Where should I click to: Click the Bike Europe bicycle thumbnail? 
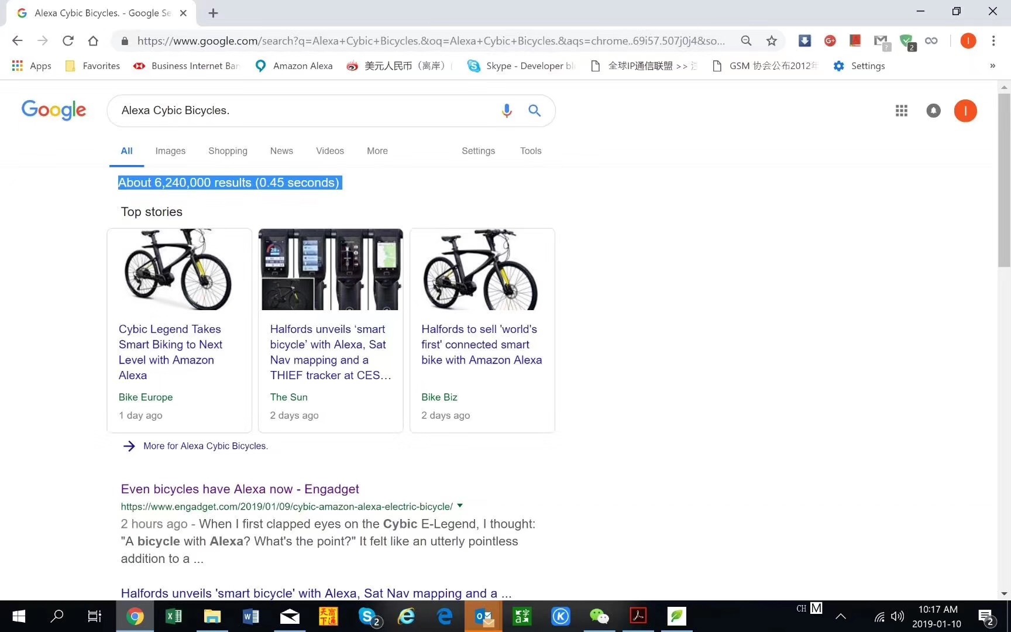point(179,270)
